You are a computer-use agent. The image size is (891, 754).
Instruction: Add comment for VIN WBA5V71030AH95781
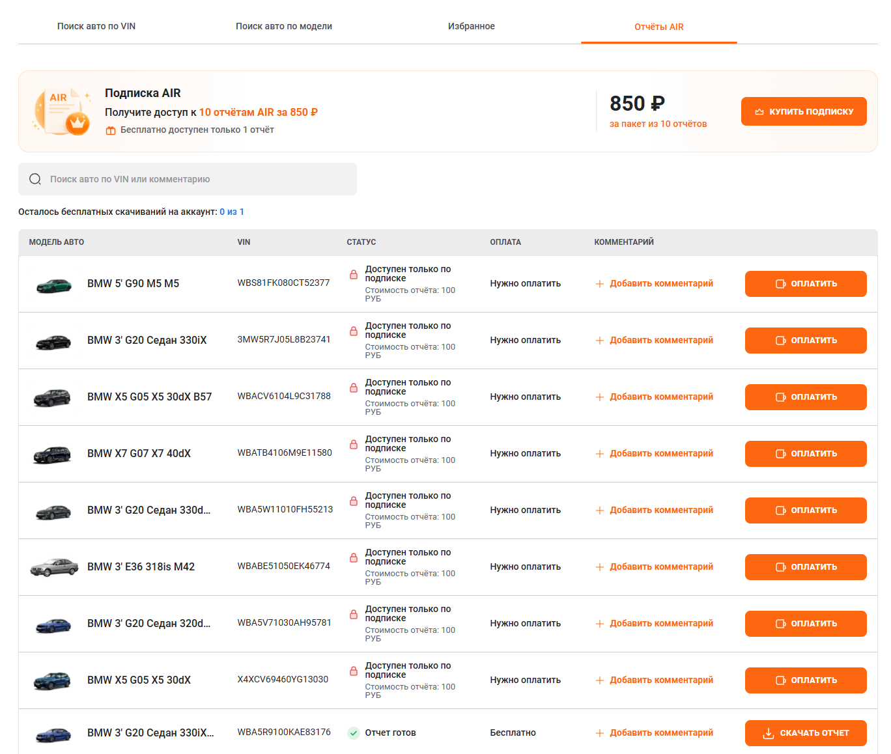[x=655, y=624]
